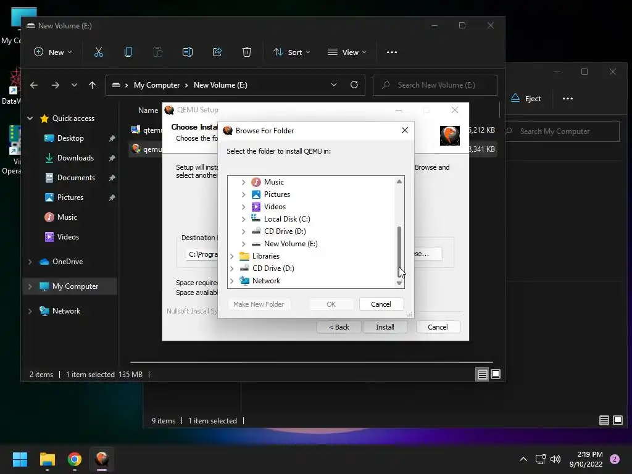
Task: Go back with the Explorer back arrow
Action: click(x=34, y=85)
